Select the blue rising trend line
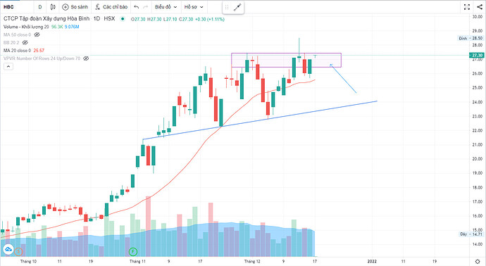This screenshot has width=486, height=266. [x=260, y=120]
